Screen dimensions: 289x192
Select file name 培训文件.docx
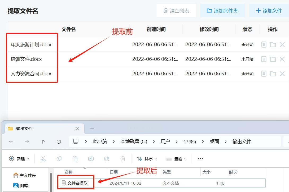point(26,59)
